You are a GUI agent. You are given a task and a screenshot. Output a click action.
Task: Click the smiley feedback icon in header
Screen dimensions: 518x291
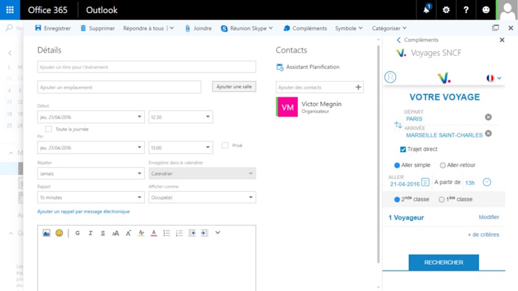[486, 10]
